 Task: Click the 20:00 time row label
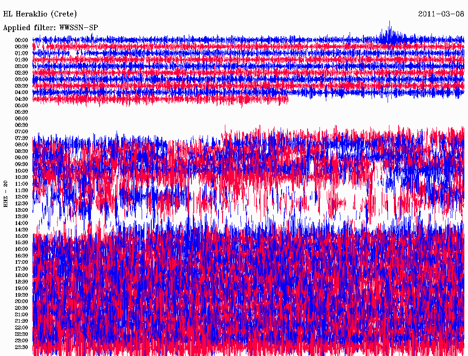click(21, 301)
